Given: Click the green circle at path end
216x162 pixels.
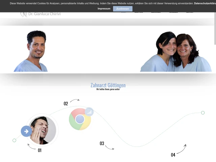Looking at the screenshot, I should coord(203,113).
